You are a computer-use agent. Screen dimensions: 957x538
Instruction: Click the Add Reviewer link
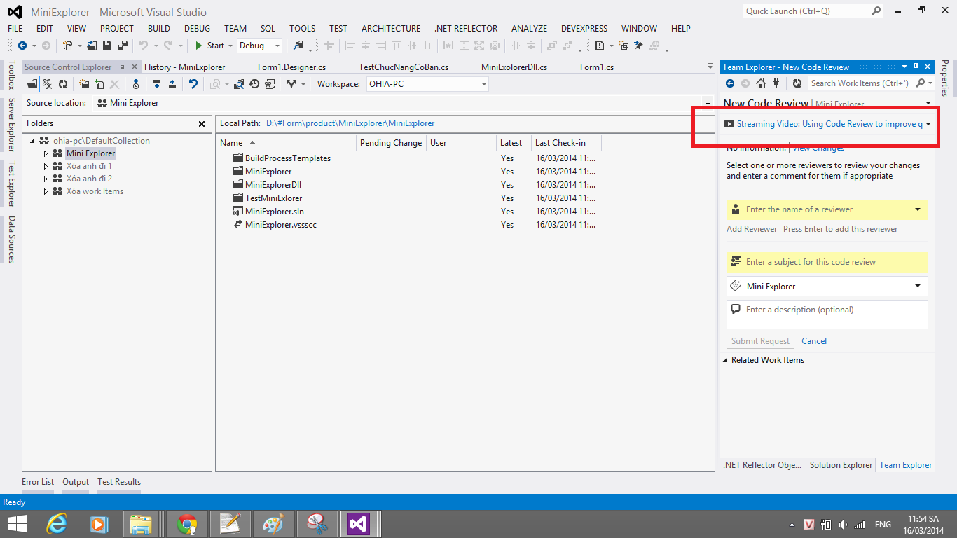tap(752, 229)
